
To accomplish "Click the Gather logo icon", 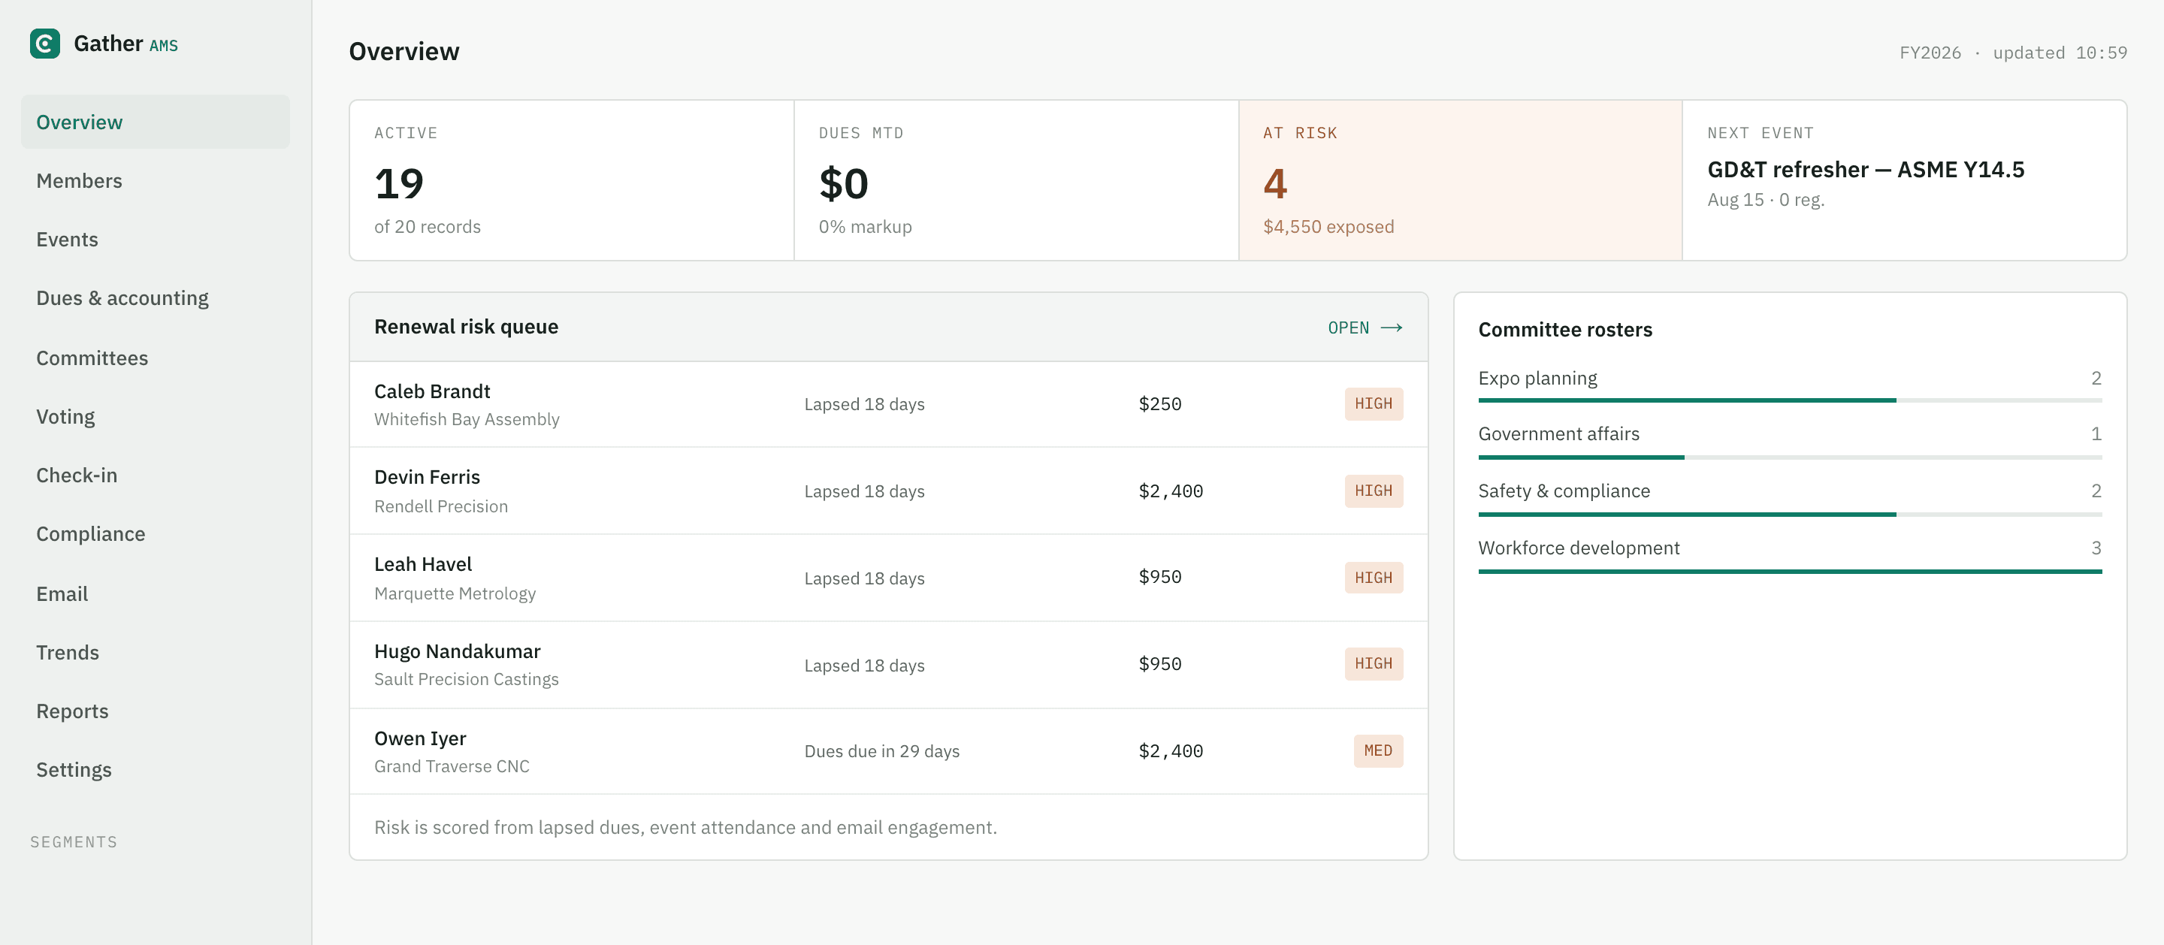I will click(x=44, y=44).
